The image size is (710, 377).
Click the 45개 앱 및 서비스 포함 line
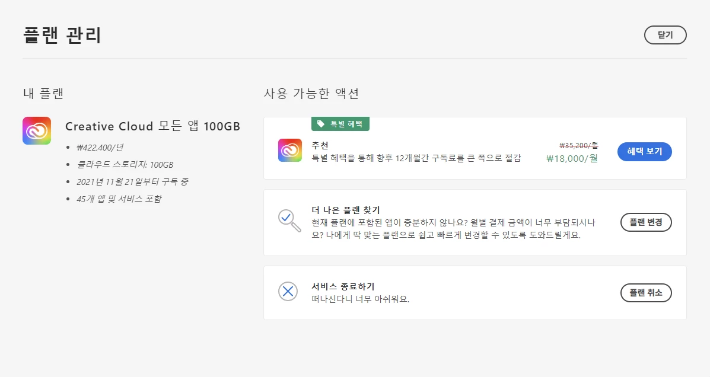119,199
